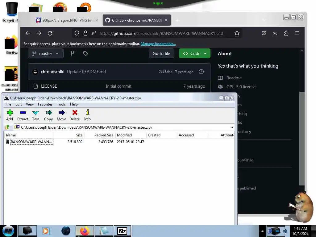Sort by the Accessed column header
316x237 pixels.
coord(193,135)
